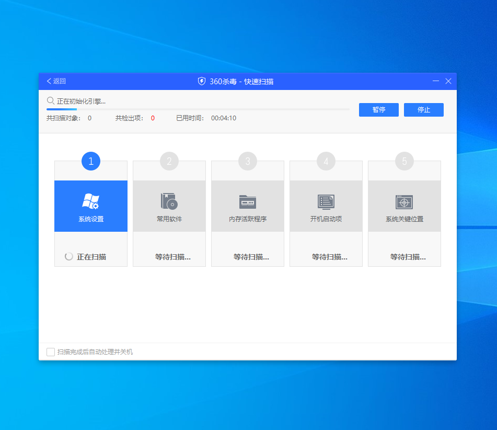Viewport: 497px width, 430px height.
Task: Click the red 共检出项 count value
Action: [153, 118]
